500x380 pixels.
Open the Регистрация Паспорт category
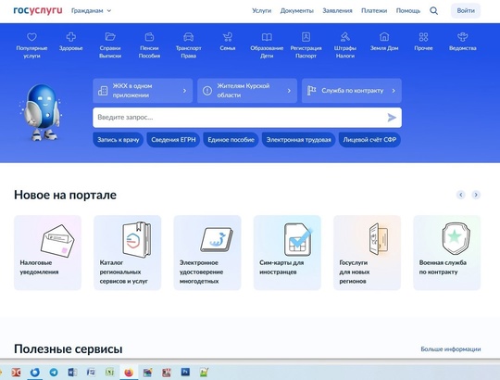(x=306, y=45)
